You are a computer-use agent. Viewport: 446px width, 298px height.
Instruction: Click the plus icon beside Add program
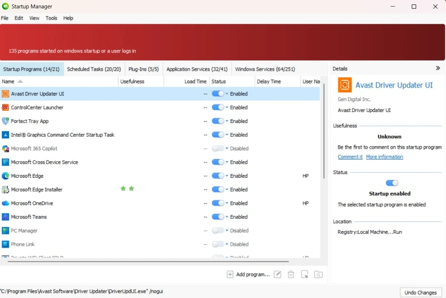pos(230,274)
